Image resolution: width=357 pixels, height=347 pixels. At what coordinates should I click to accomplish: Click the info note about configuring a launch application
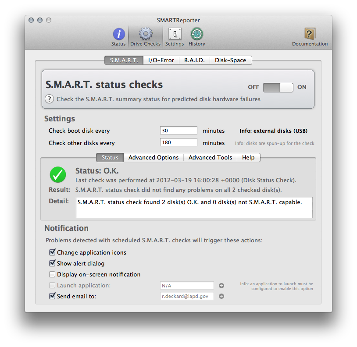click(x=276, y=286)
